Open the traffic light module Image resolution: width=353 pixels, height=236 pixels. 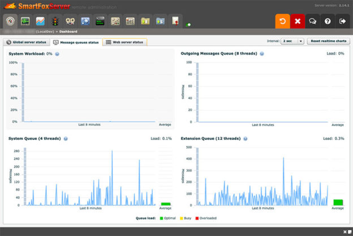point(55,21)
